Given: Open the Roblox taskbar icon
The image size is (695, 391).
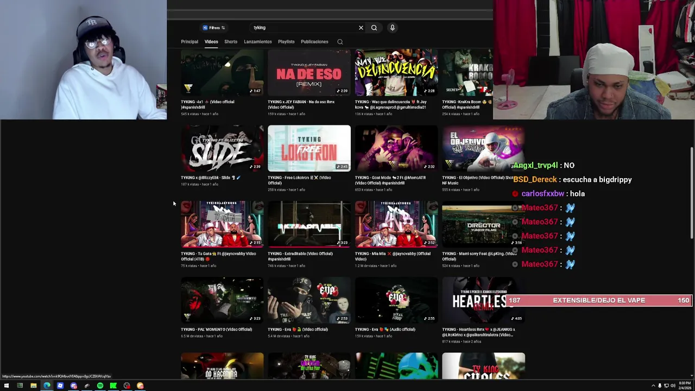Looking at the screenshot, I should pos(60,386).
